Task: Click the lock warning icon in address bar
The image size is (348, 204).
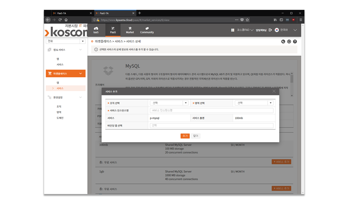Action: tap(98, 20)
